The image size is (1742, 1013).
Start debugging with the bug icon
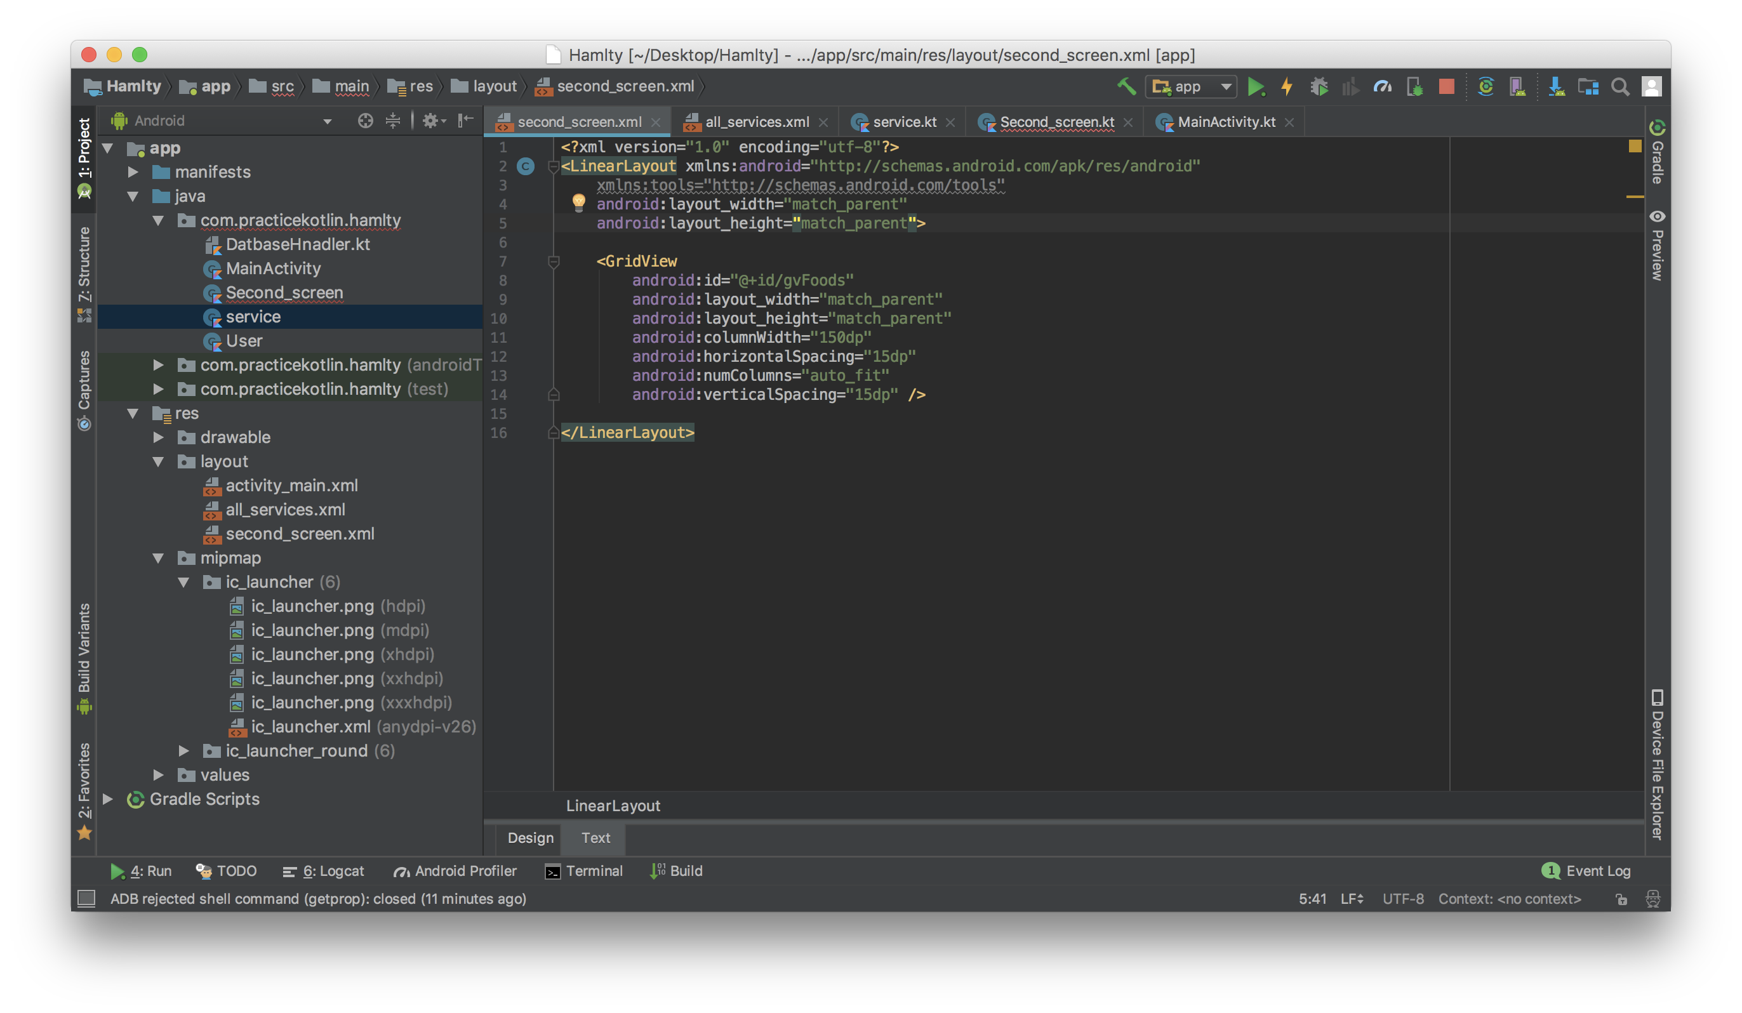pos(1319,87)
